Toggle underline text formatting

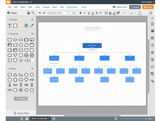coord(89,13)
